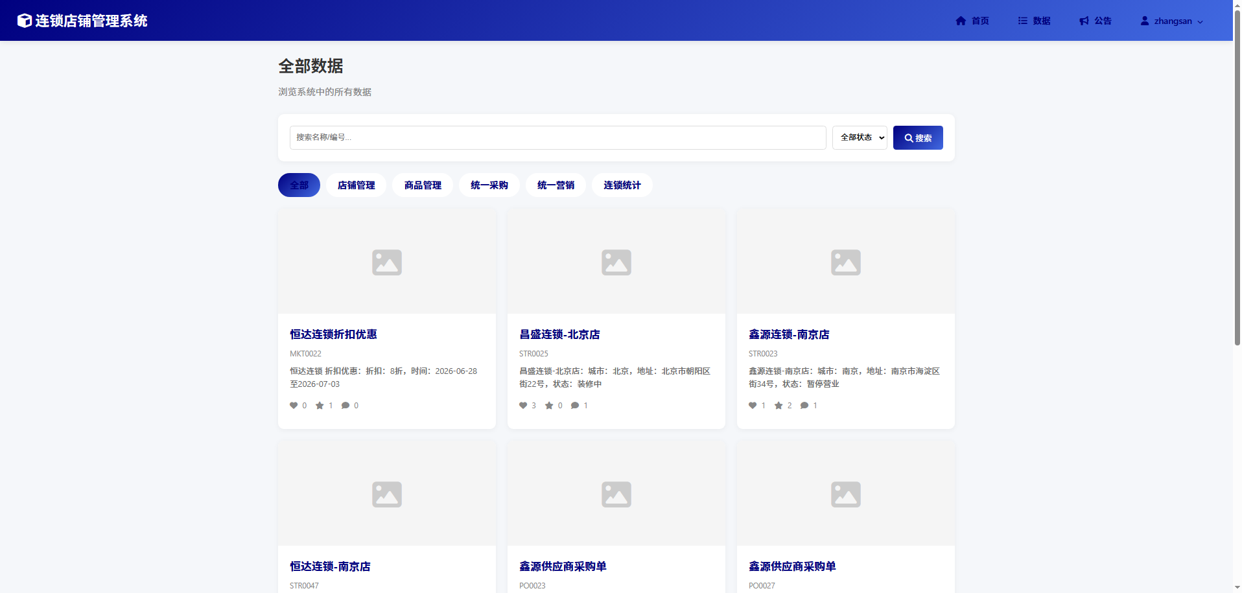Click the MKT0022 code text
The width and height of the screenshot is (1242, 593).
point(305,354)
